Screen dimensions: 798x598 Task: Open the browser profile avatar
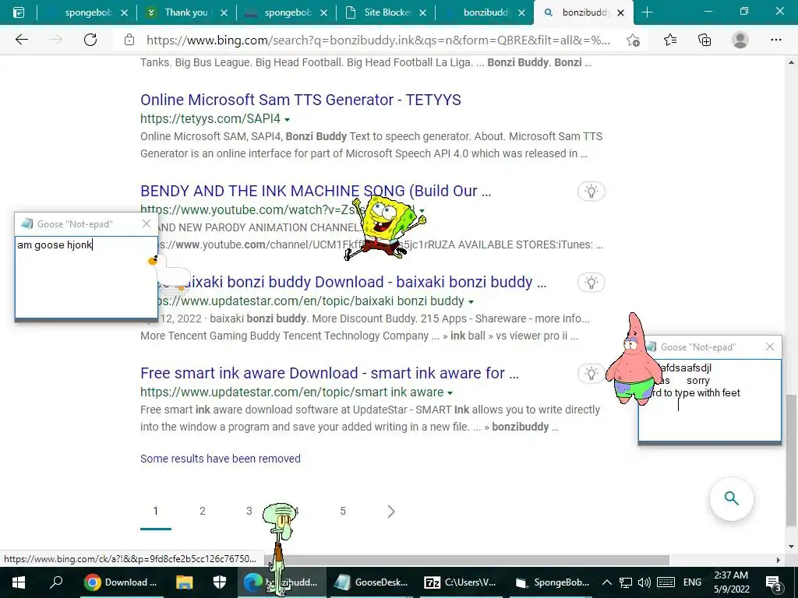[x=740, y=40]
